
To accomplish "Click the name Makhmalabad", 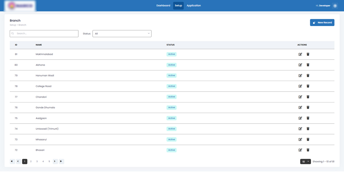I will (x=44, y=54).
